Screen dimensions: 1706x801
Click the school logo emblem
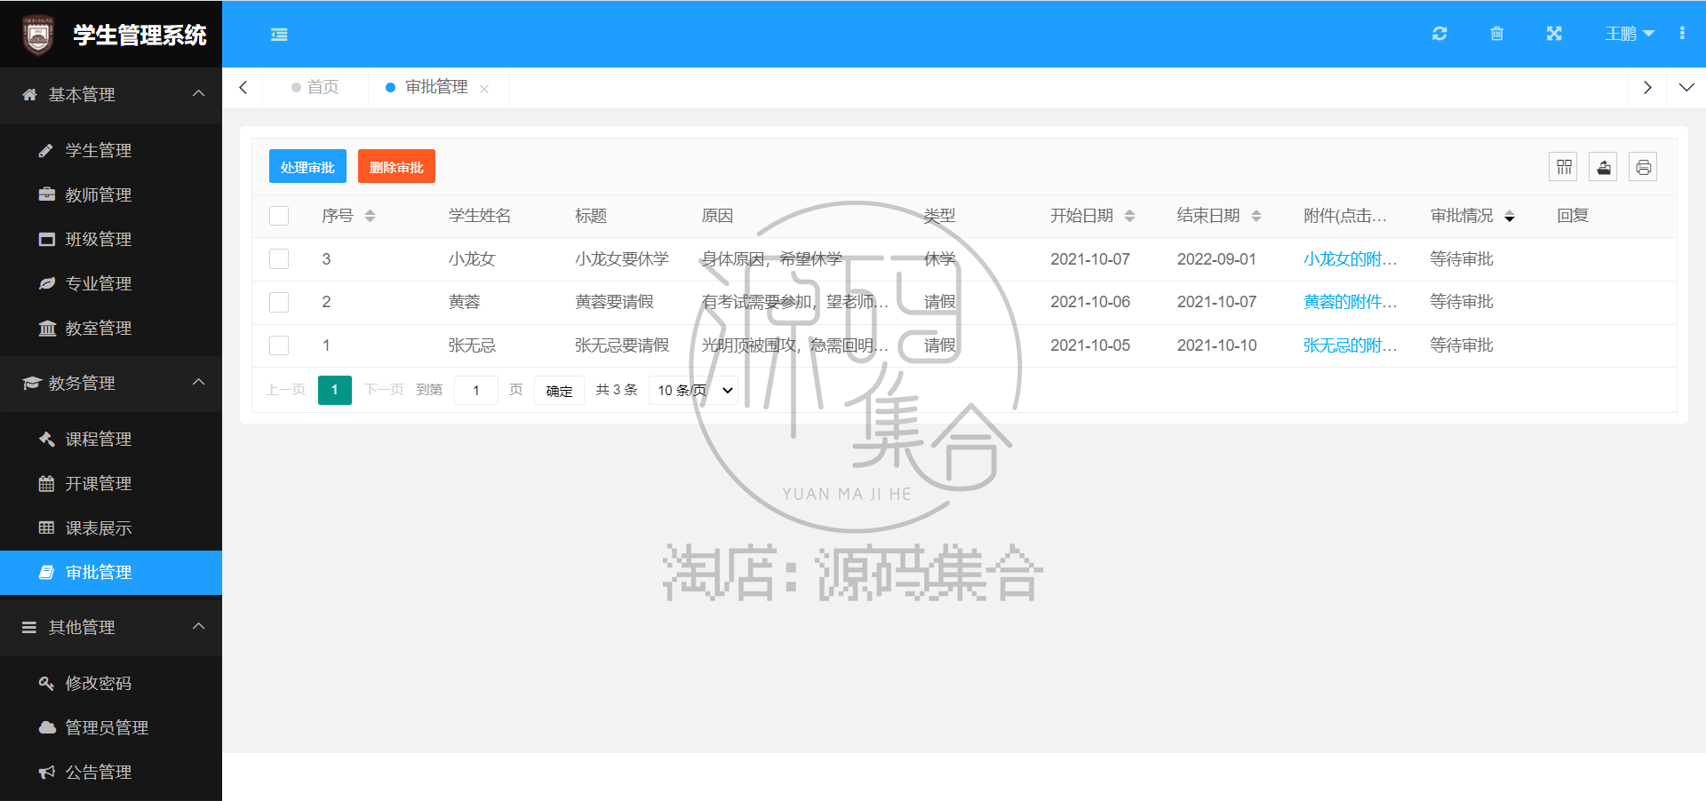coord(37,35)
